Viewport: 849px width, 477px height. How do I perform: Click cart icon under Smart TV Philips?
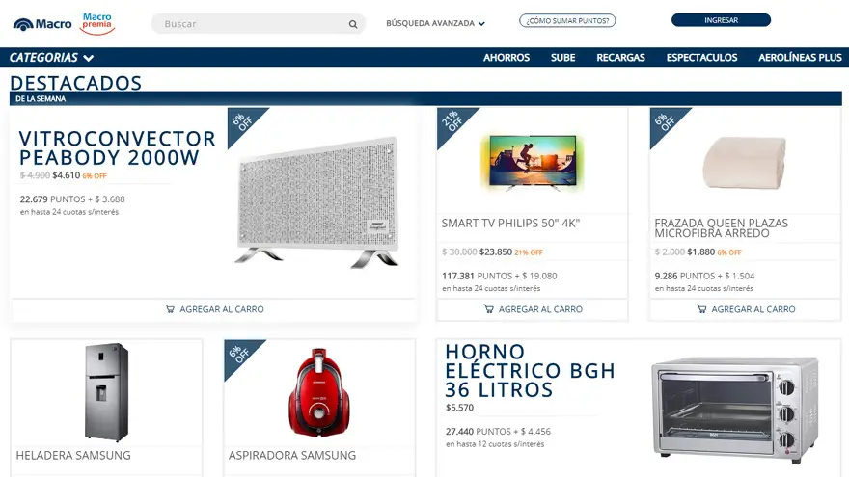click(488, 308)
